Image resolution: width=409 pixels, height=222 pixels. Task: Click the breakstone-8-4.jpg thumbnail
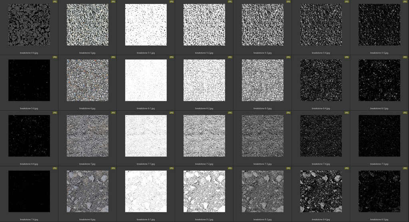coord(321,192)
